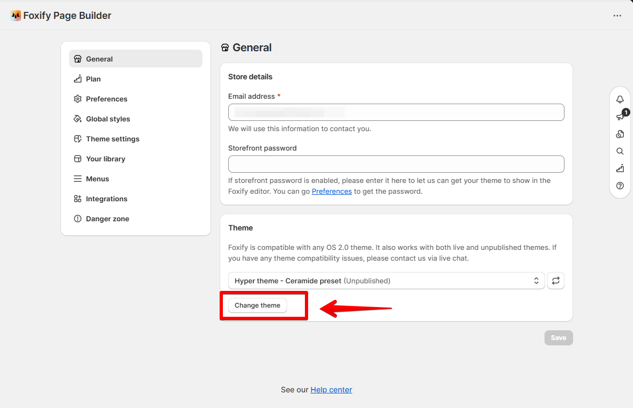Click the Foxify Page Builder title
The width and height of the screenshot is (633, 408).
67,16
